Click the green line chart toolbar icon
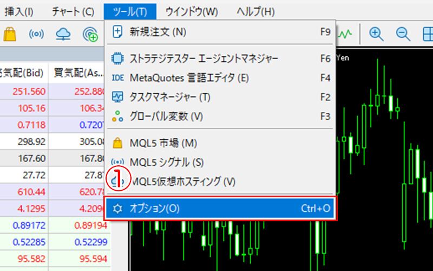The image size is (433, 271). (x=346, y=34)
